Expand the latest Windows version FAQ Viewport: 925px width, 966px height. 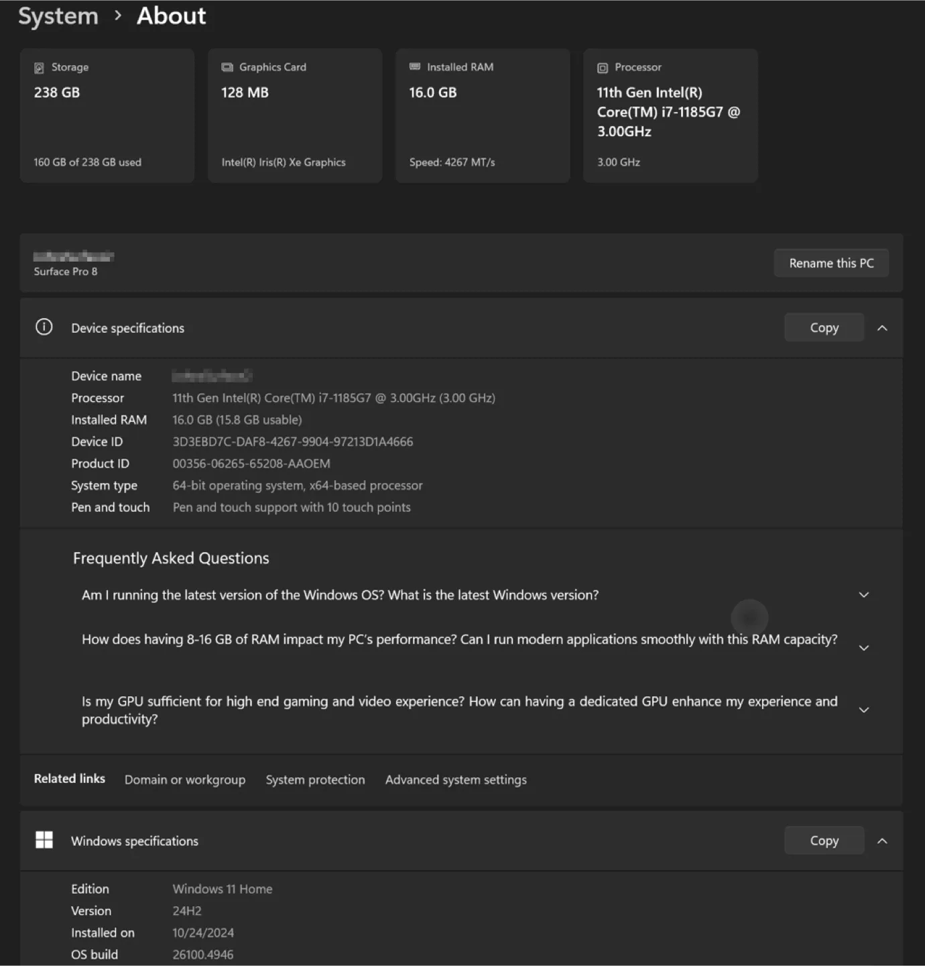tap(863, 594)
